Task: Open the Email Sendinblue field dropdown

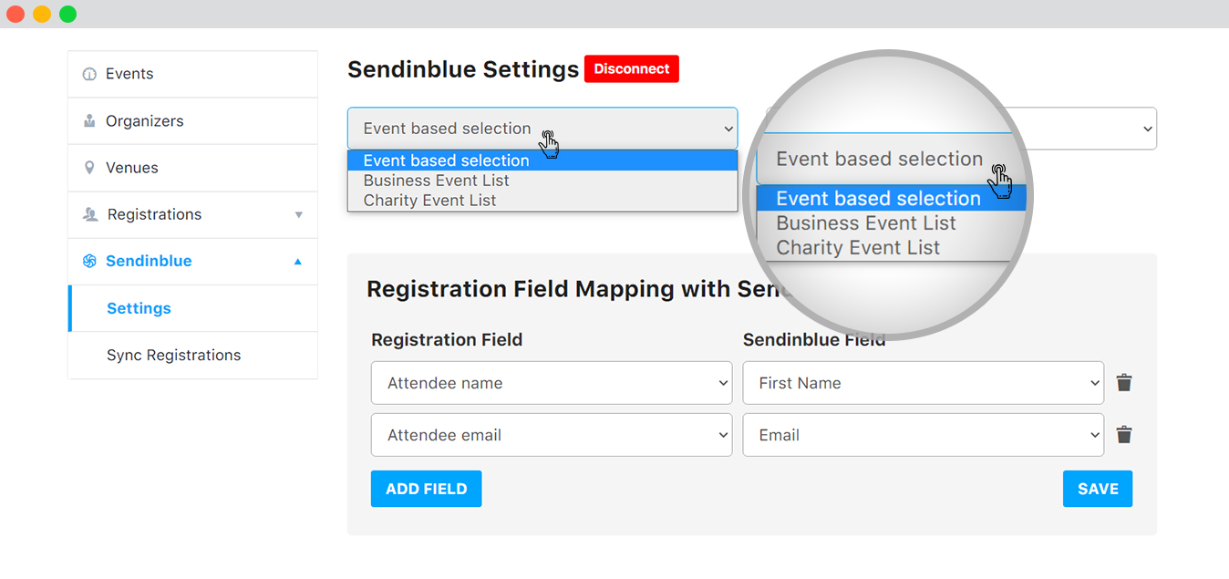Action: tap(924, 435)
